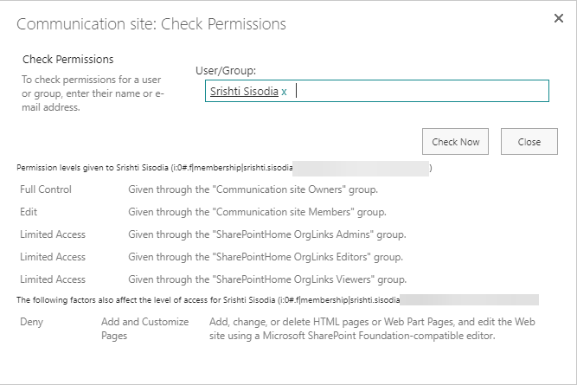Click the Permission levels given to line
Image resolution: width=577 pixels, height=385 pixels.
[x=156, y=167]
